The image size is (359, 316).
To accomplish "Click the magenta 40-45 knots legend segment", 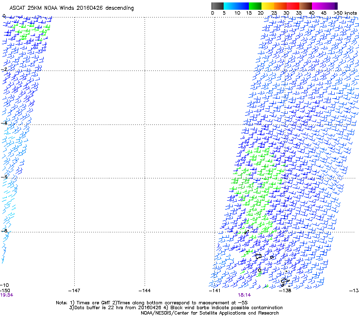I will [318, 6].
